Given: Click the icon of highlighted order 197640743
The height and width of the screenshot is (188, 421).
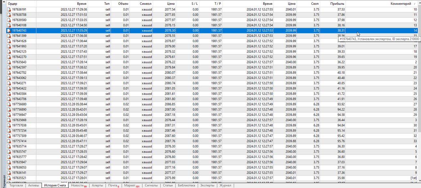Looking at the screenshot, I should pyautogui.click(x=9, y=30).
